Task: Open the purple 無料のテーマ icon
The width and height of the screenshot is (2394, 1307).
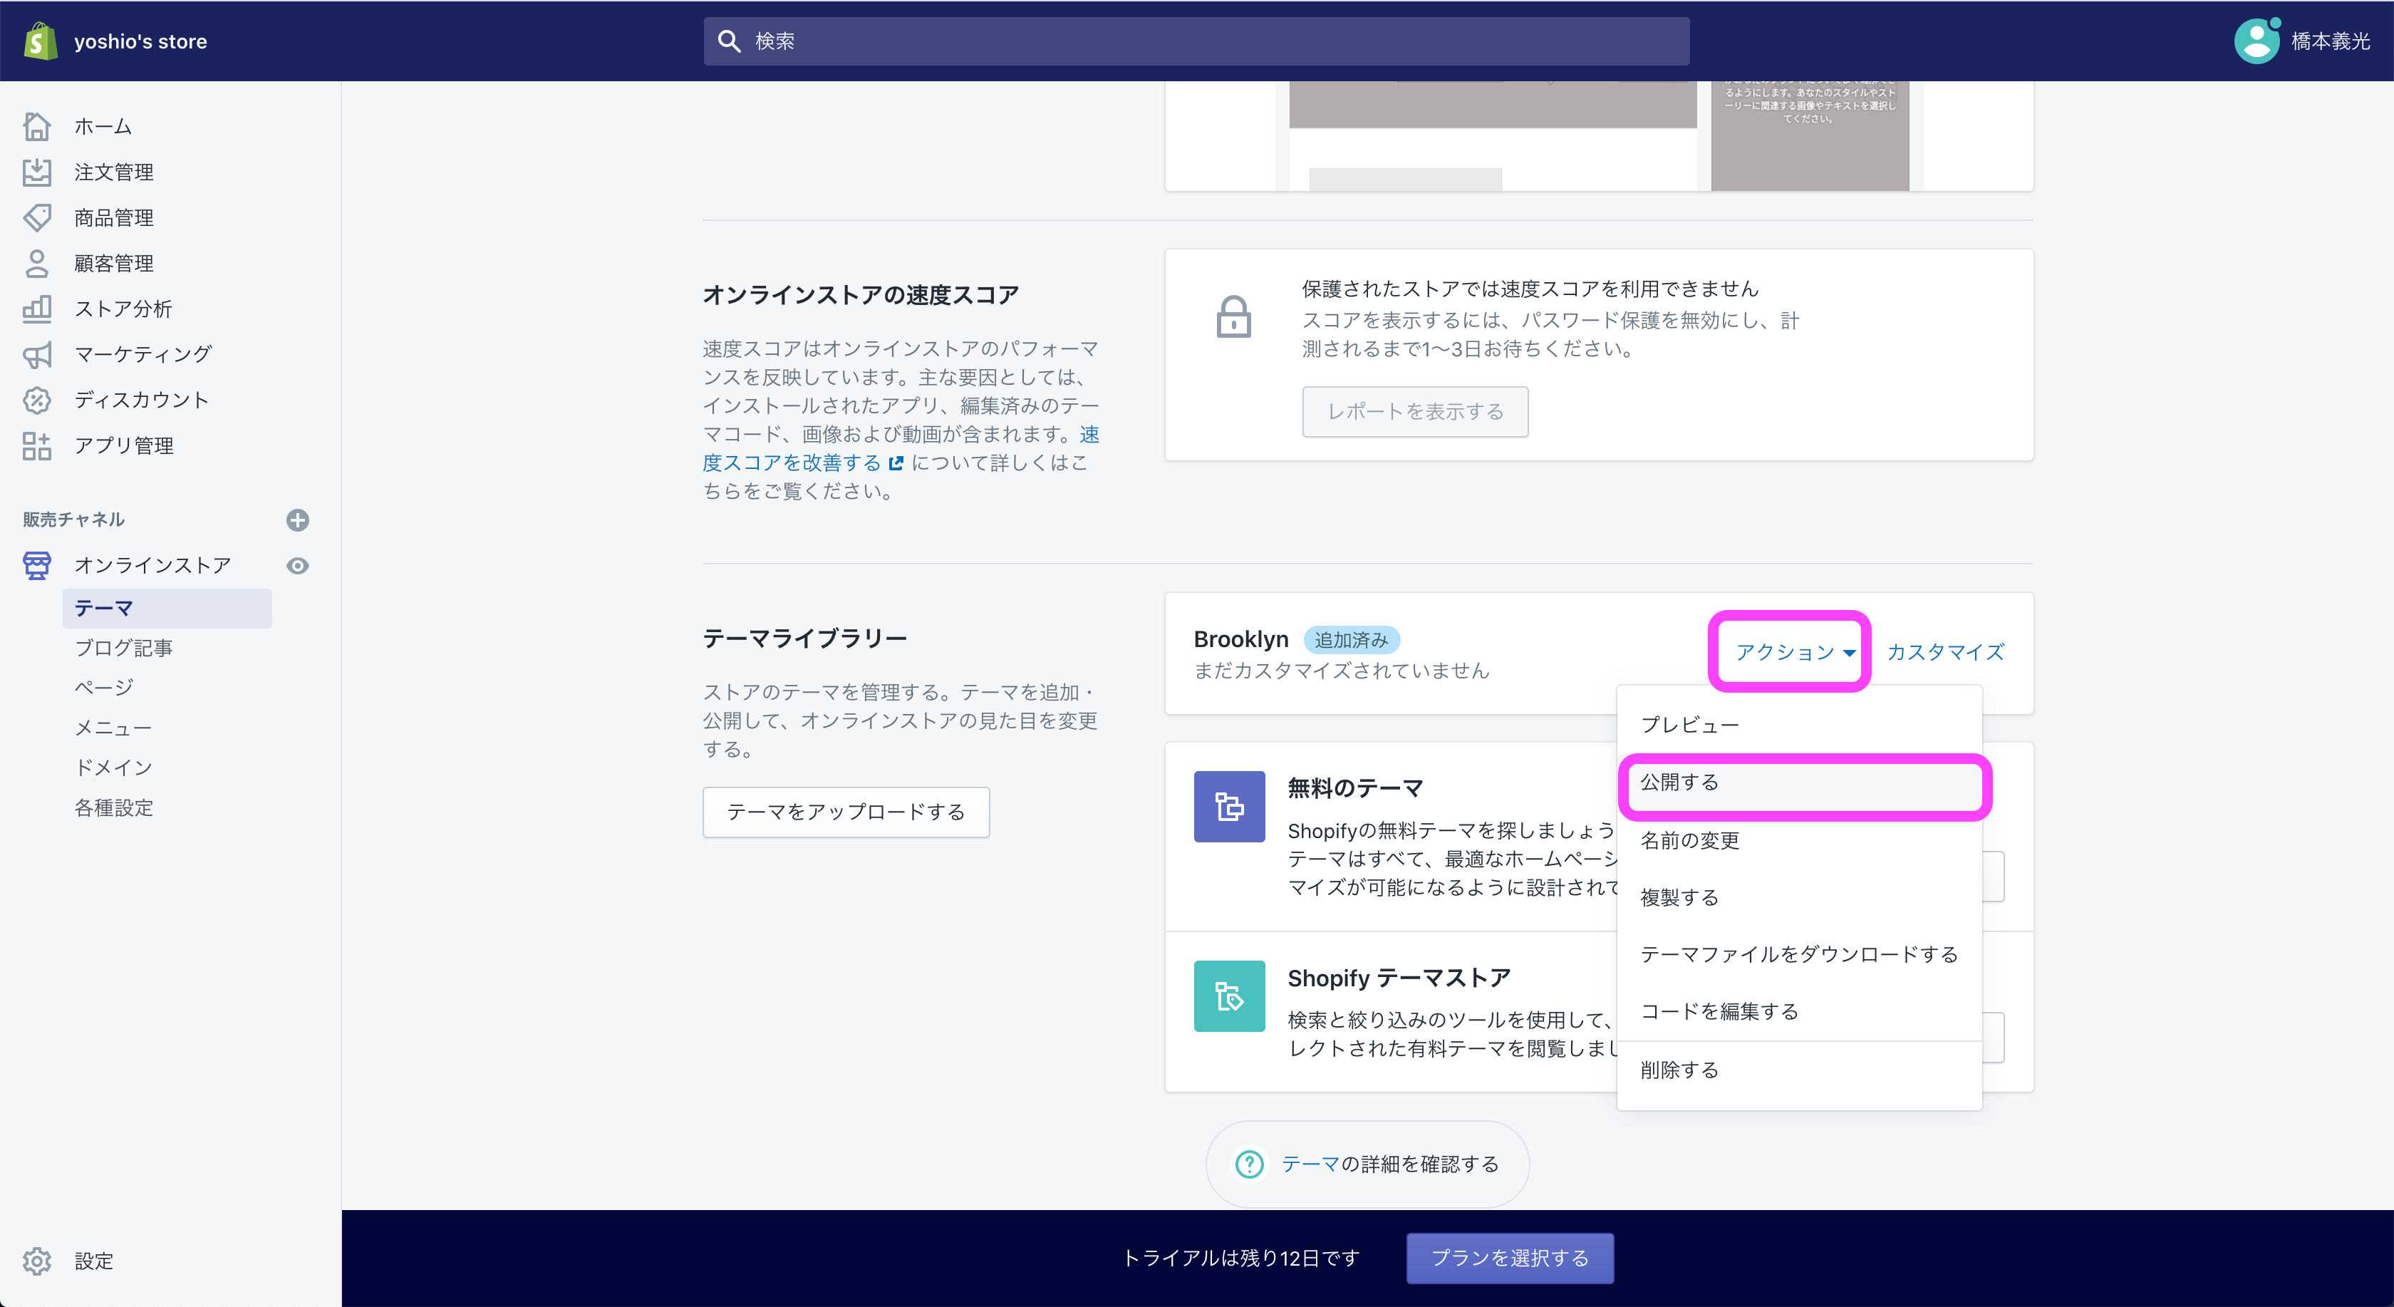Action: coord(1228,807)
